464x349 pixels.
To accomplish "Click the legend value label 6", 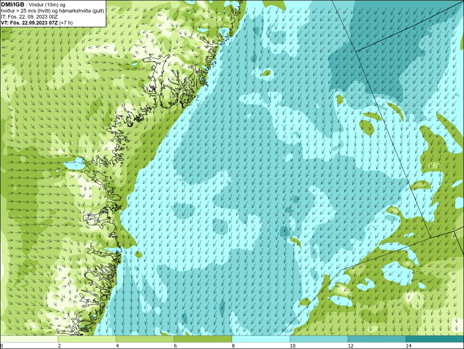I will coord(175,346).
